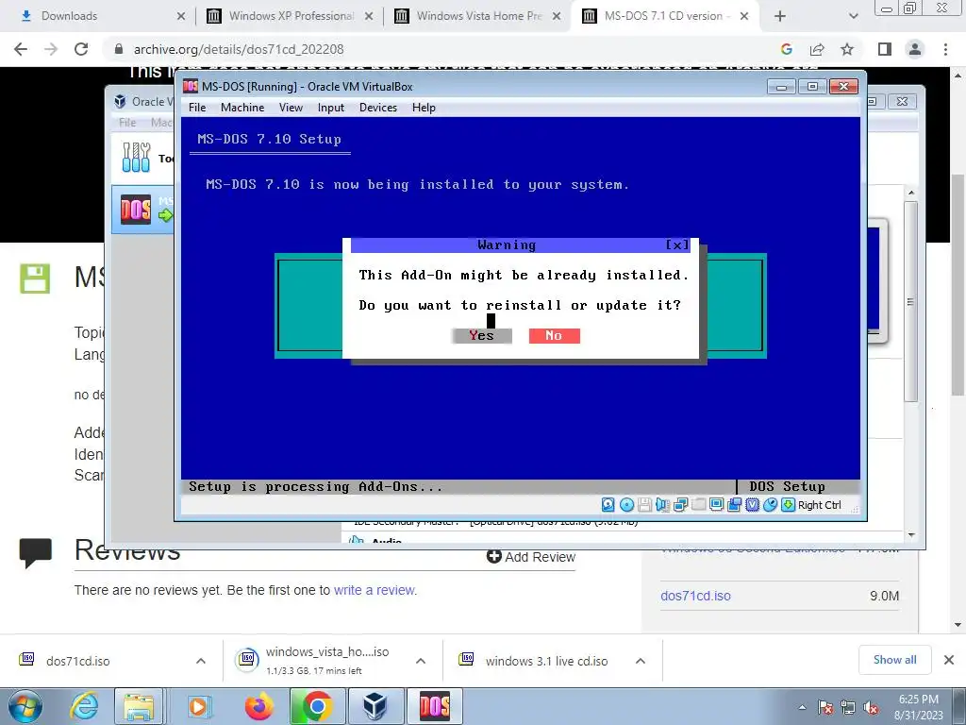Choose Yes in the DOS Warning dialog
This screenshot has width=966, height=725.
coord(482,335)
